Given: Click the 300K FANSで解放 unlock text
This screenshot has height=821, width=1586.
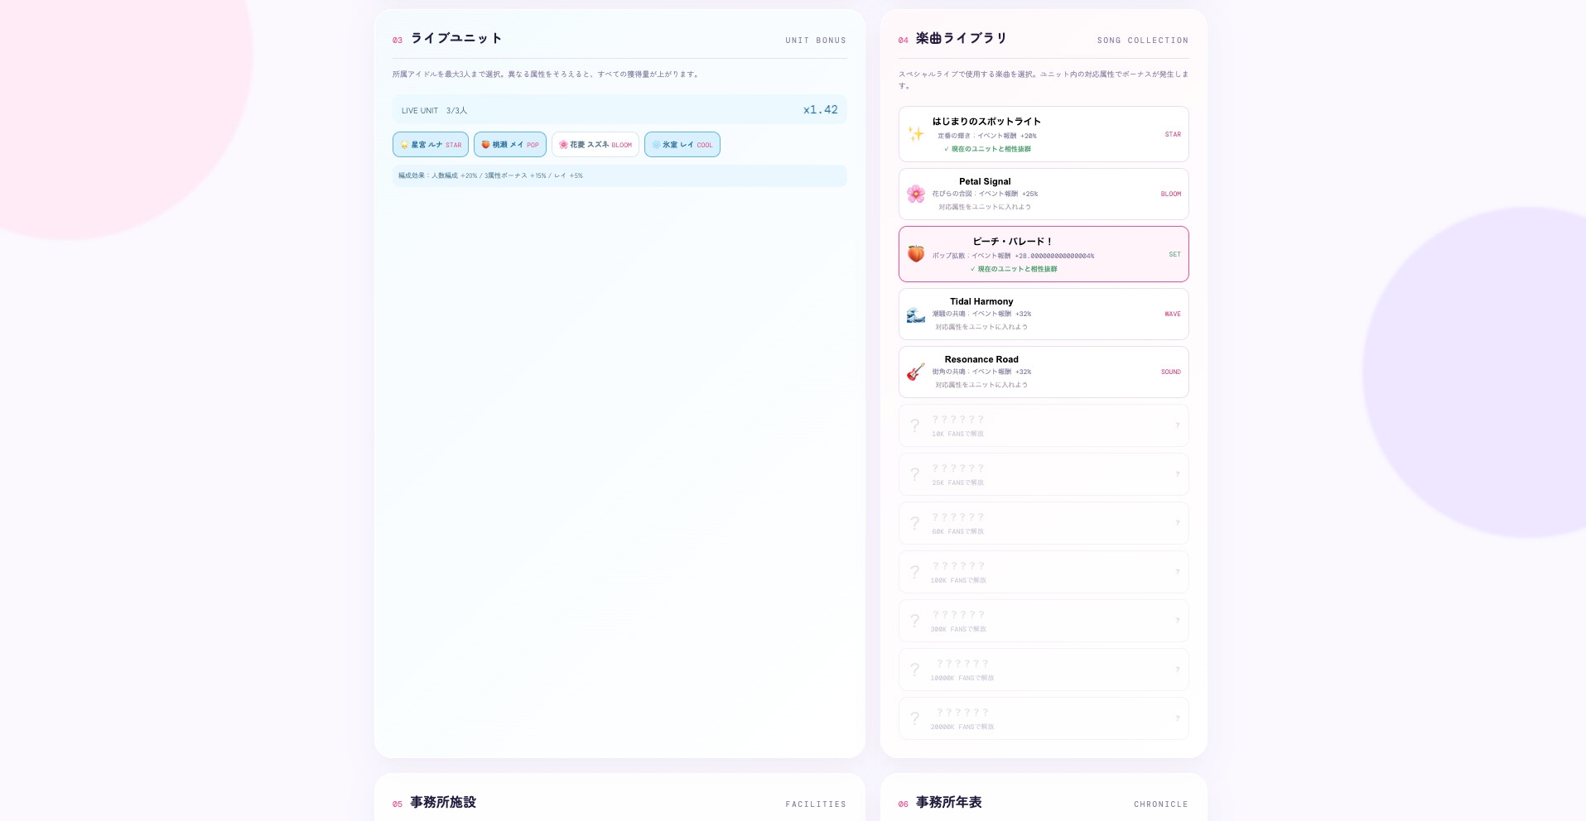Looking at the screenshot, I should [x=958, y=629].
